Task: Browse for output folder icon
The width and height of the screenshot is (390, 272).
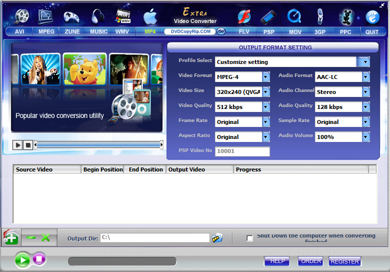Action: point(217,238)
